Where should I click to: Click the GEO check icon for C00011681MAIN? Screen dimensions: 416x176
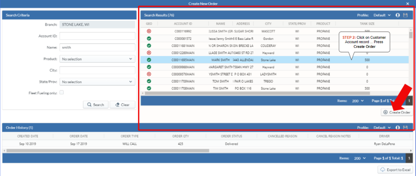pyautogui.click(x=149, y=45)
